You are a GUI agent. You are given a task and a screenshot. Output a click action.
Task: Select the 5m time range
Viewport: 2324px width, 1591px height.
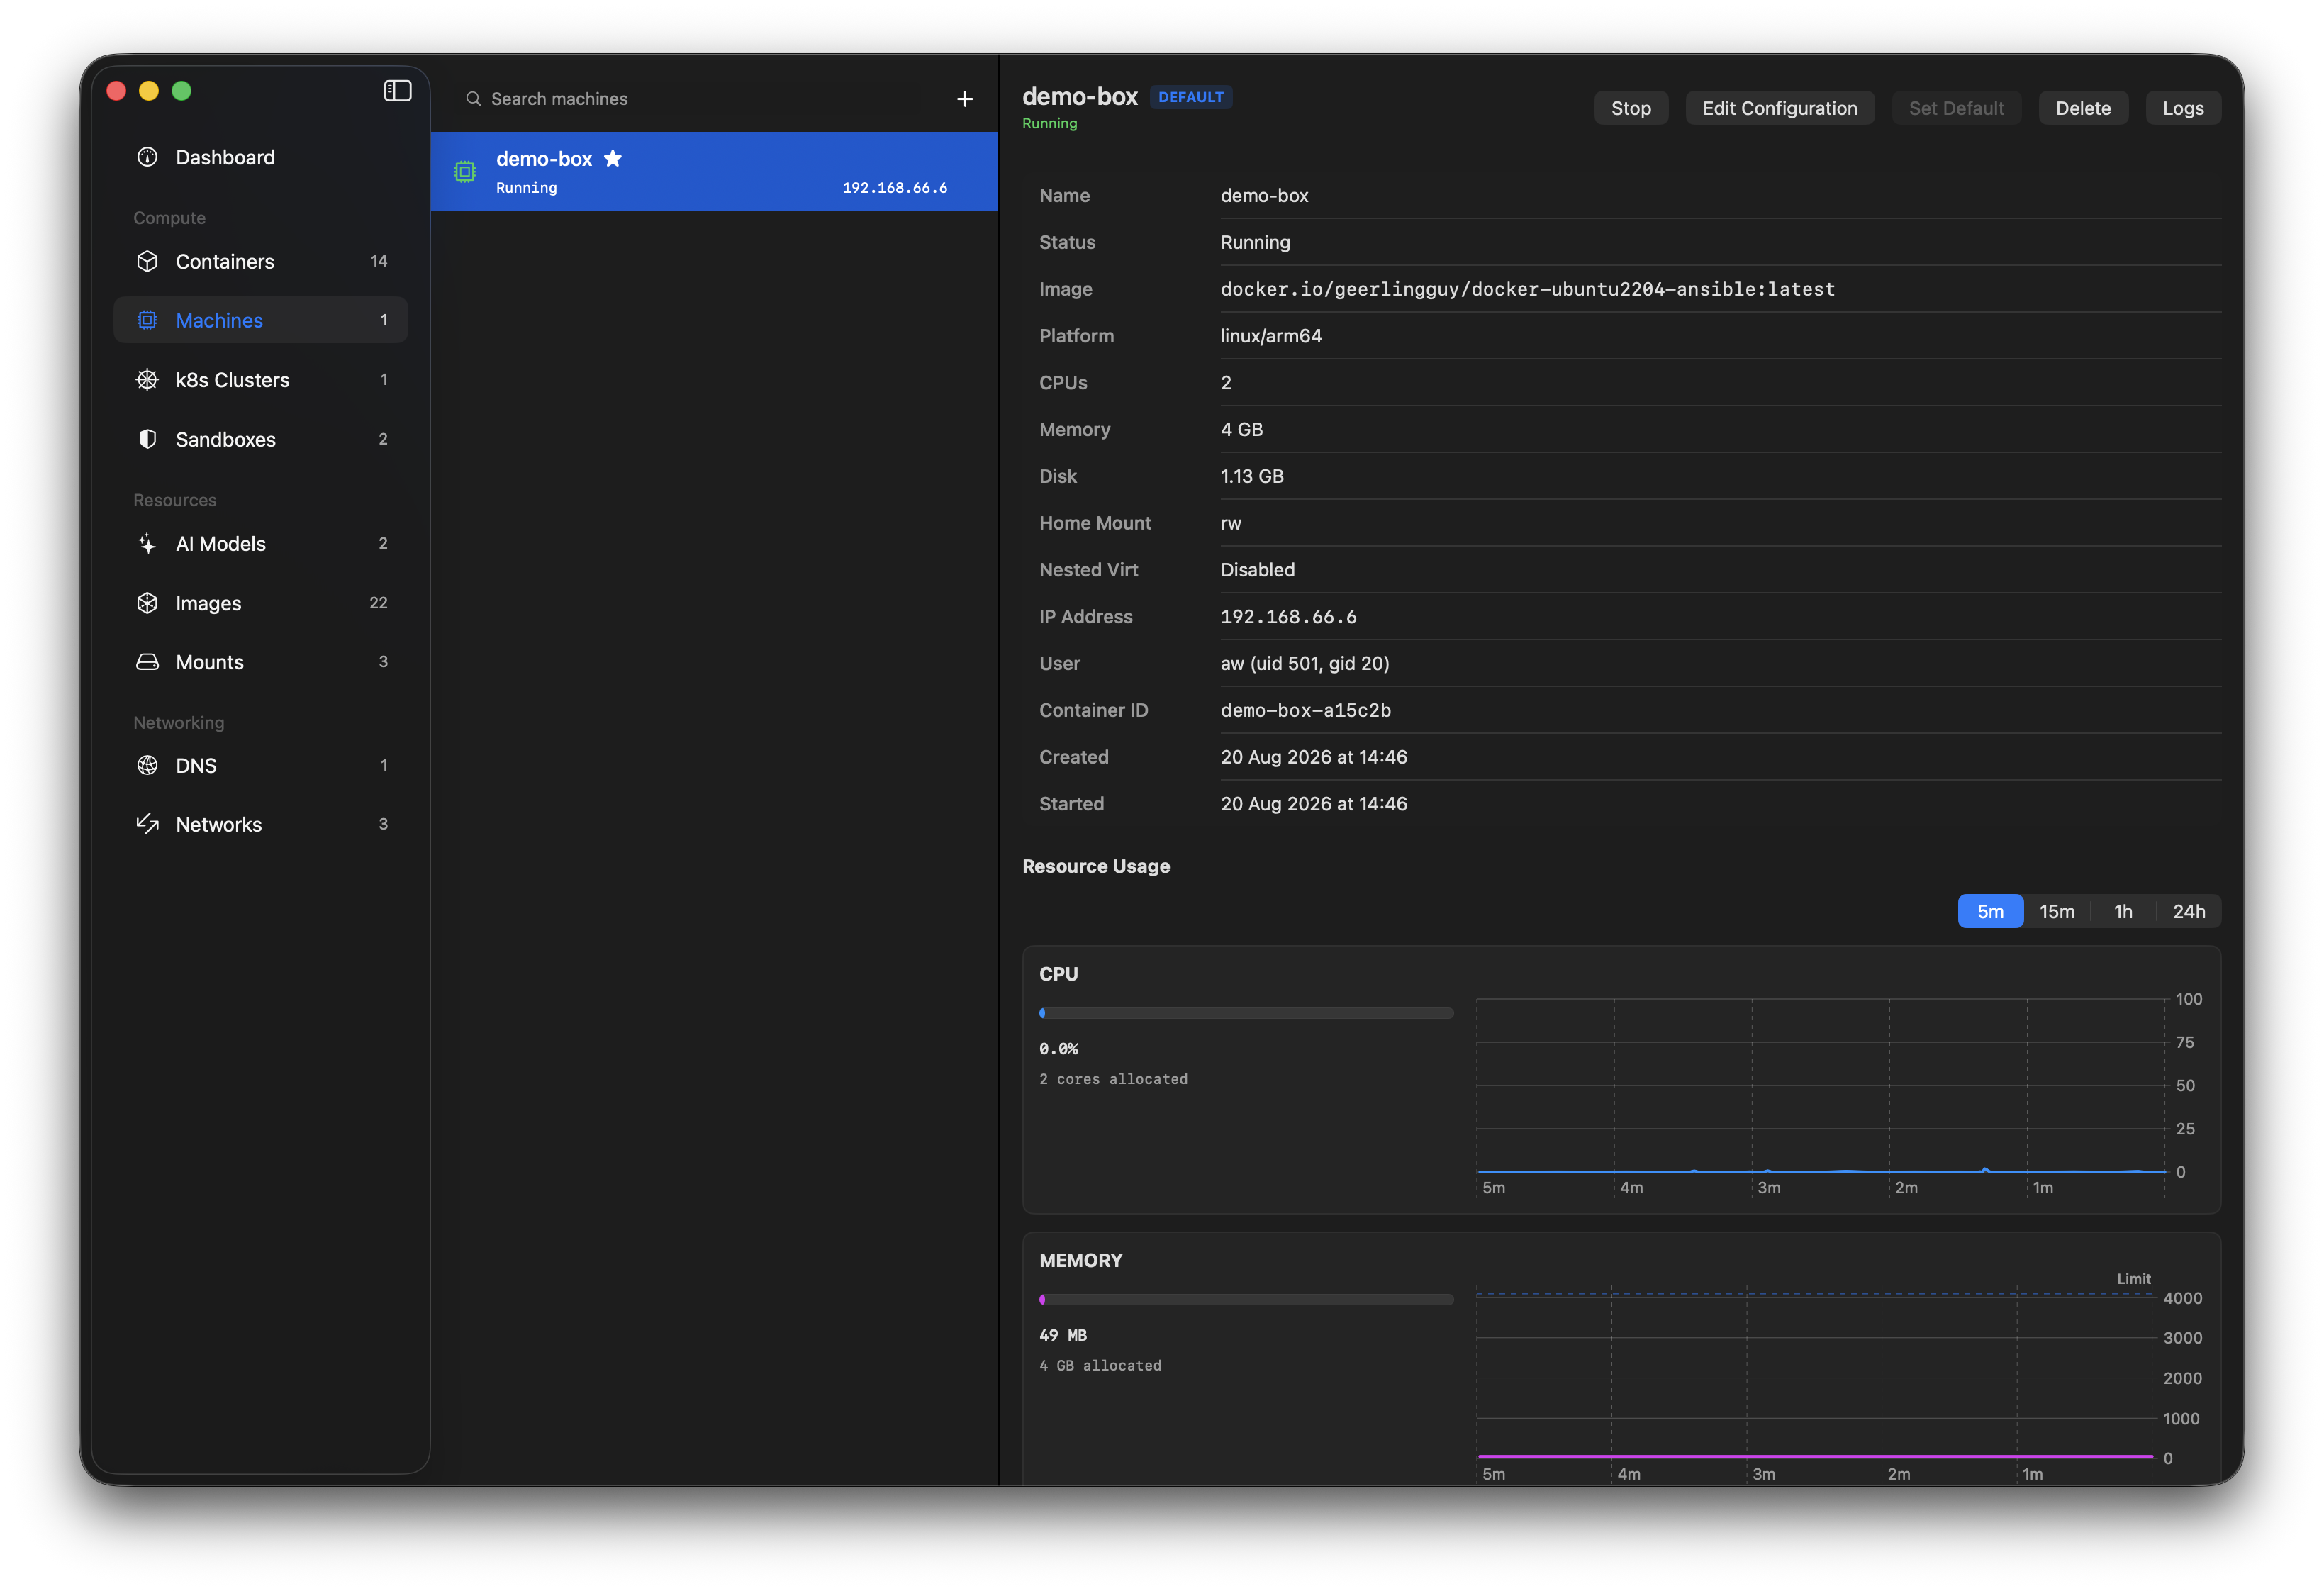[1990, 911]
